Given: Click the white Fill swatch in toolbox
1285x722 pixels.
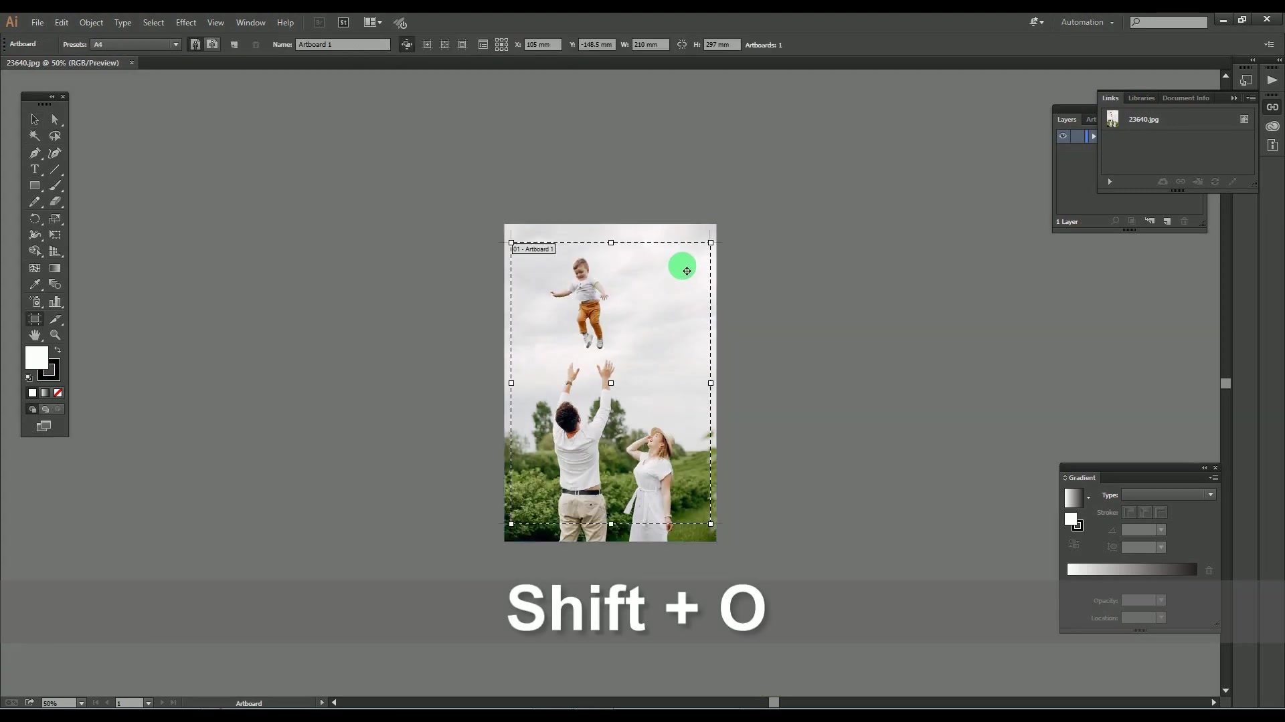Looking at the screenshot, I should click(x=36, y=358).
